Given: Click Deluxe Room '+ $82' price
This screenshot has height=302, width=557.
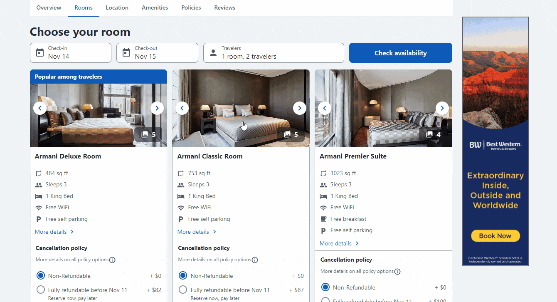Looking at the screenshot, I should pyautogui.click(x=154, y=290).
